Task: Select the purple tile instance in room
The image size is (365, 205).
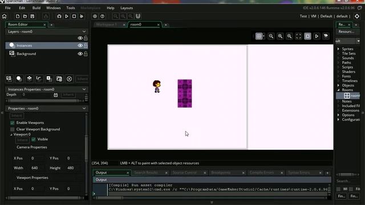Action: click(185, 93)
